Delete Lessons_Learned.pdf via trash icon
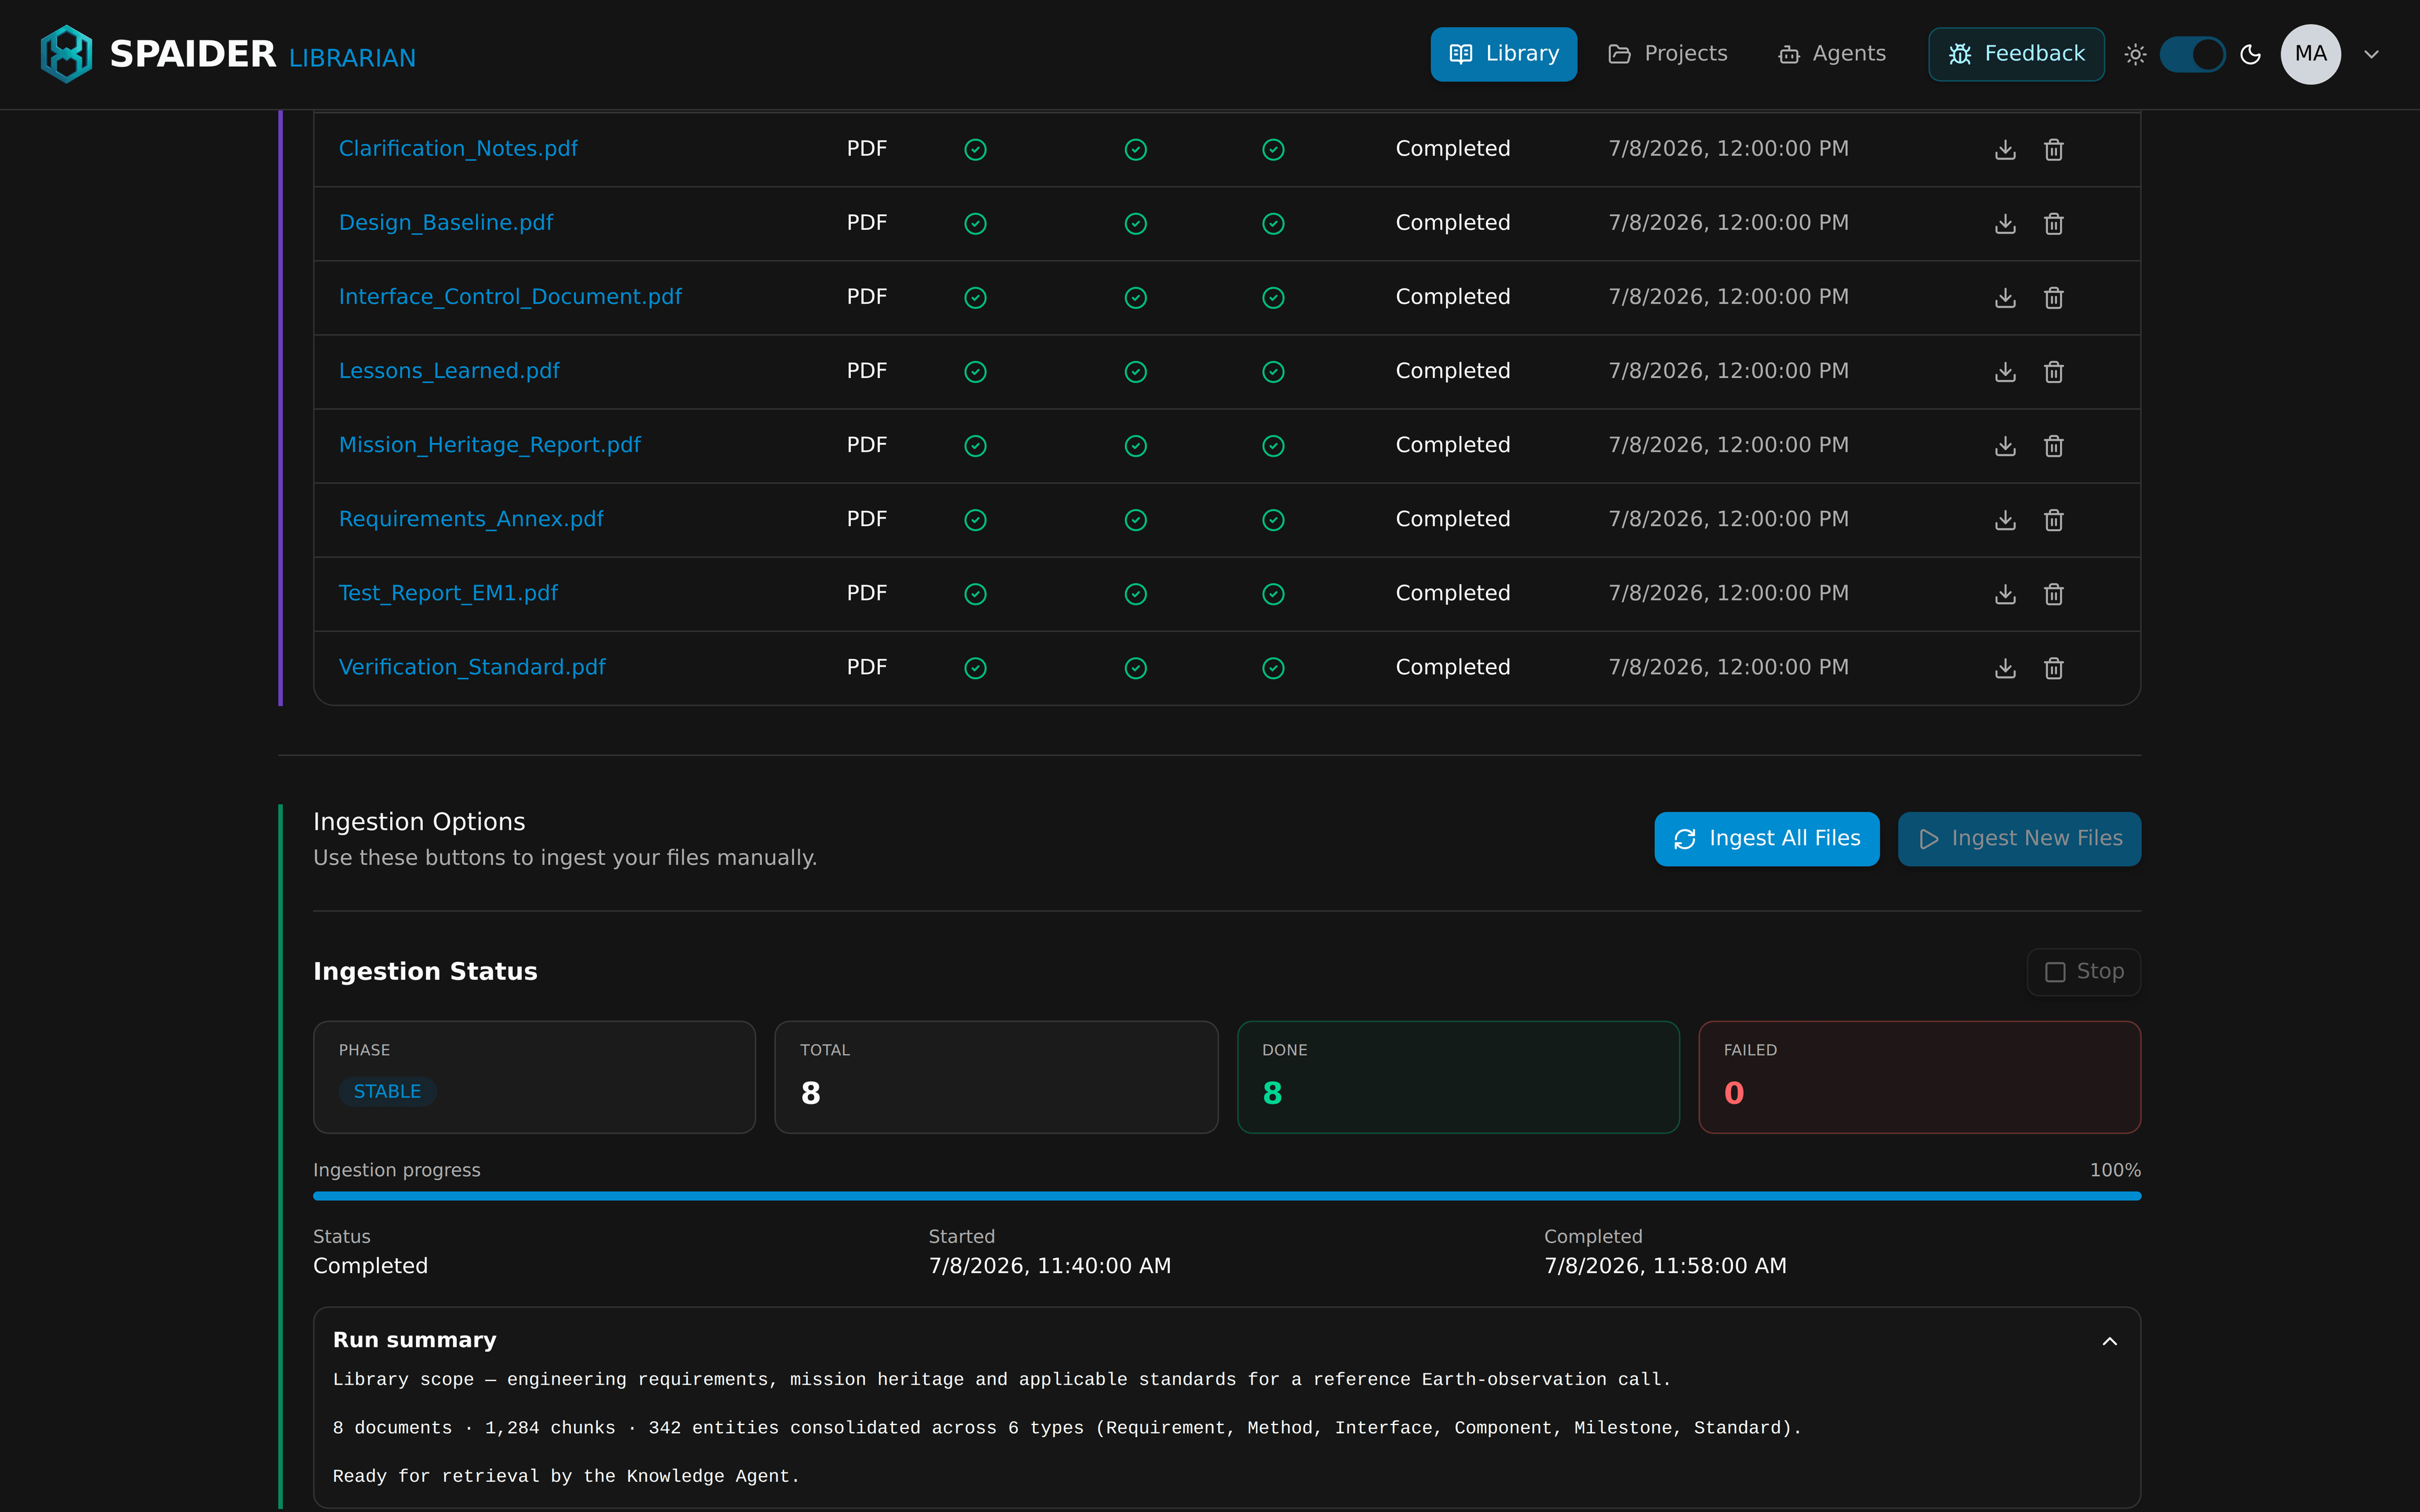This screenshot has width=2420, height=1512. 2053,371
